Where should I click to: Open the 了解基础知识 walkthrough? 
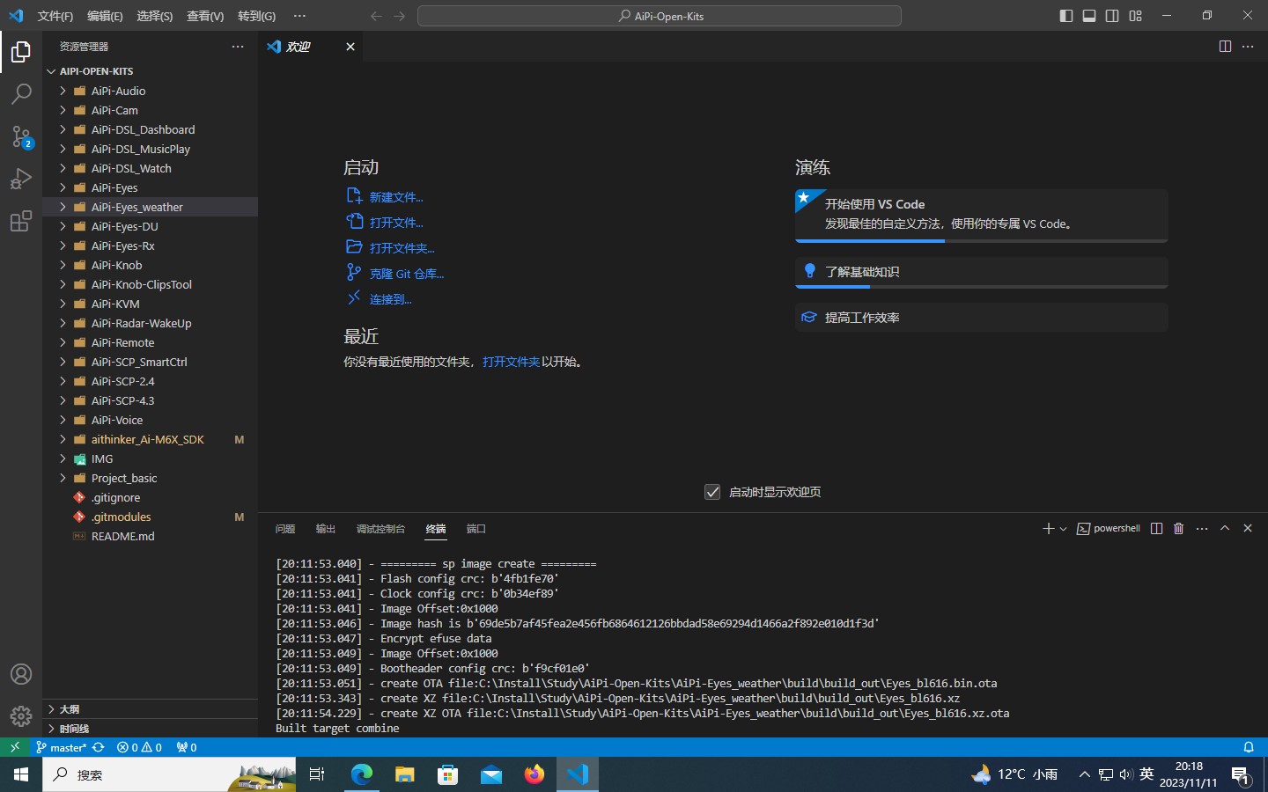(981, 272)
